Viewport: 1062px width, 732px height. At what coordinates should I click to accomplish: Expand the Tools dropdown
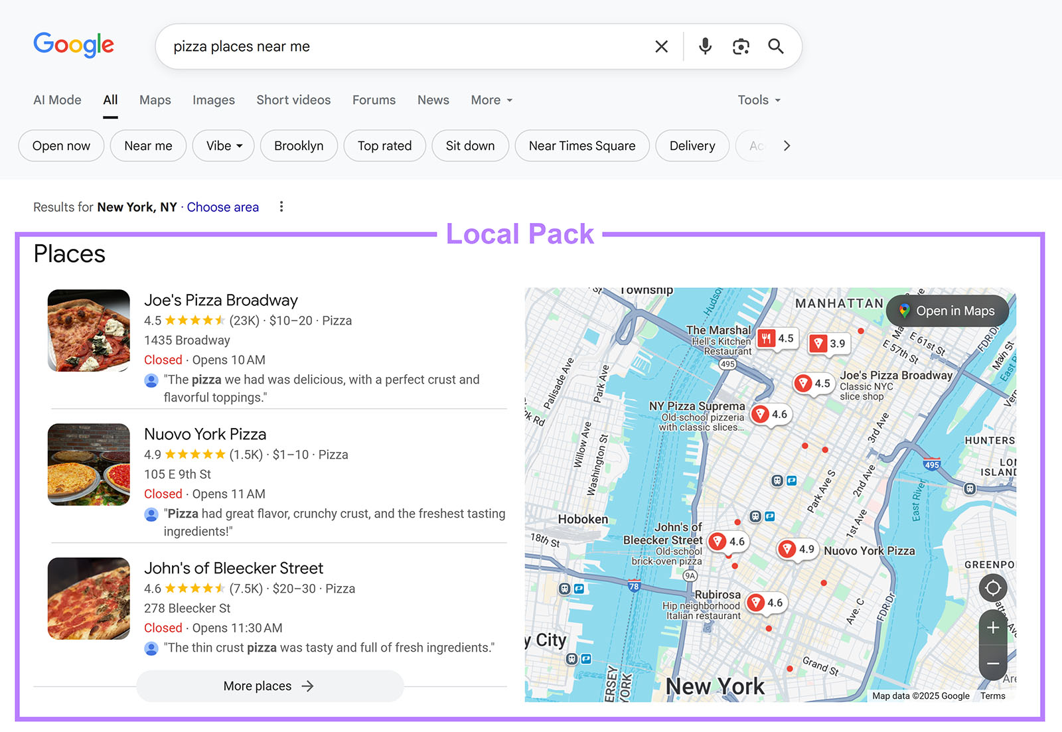758,100
